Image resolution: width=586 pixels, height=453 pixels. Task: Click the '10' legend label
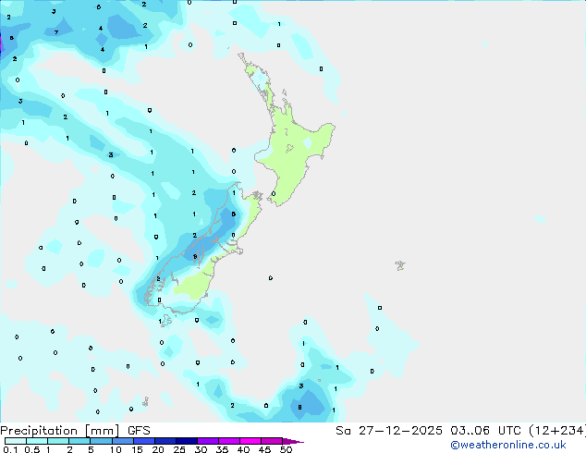point(116,449)
